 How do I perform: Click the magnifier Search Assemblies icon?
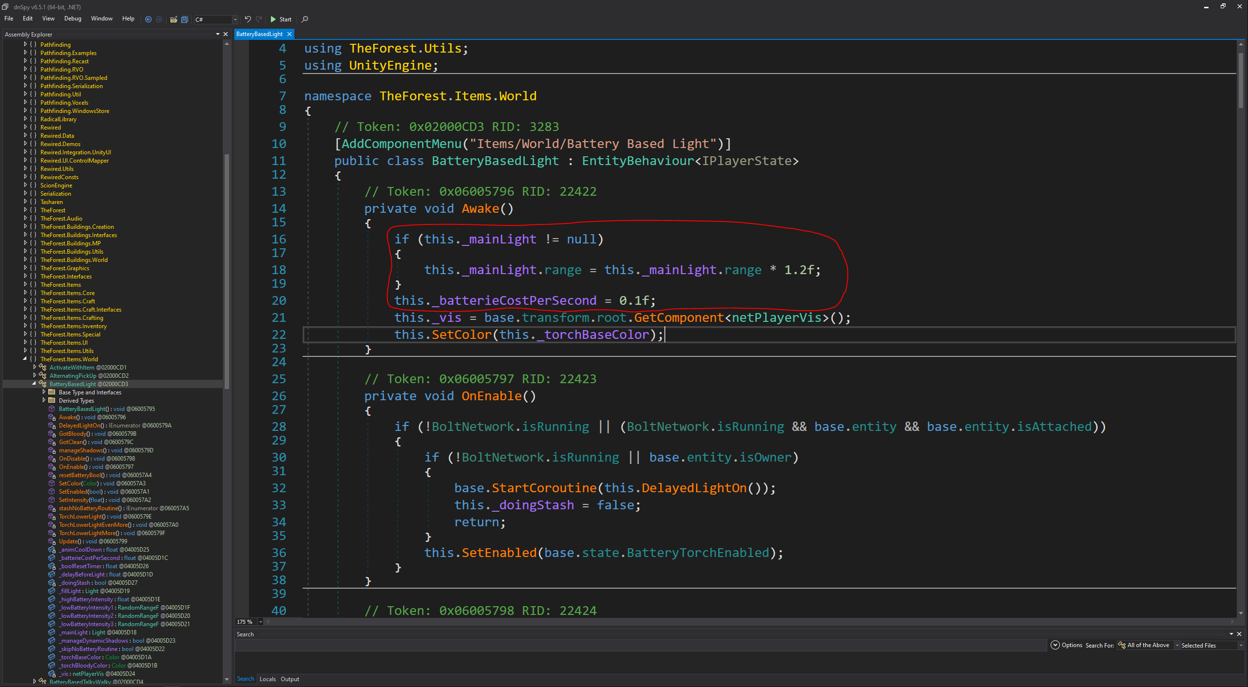point(305,19)
